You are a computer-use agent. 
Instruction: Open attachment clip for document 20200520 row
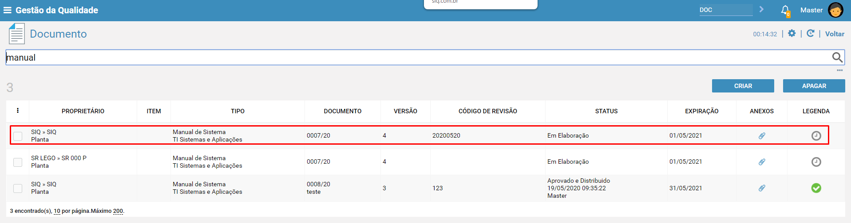pos(762,136)
